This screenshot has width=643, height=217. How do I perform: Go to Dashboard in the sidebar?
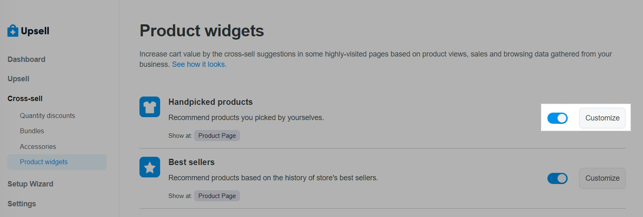coord(26,59)
